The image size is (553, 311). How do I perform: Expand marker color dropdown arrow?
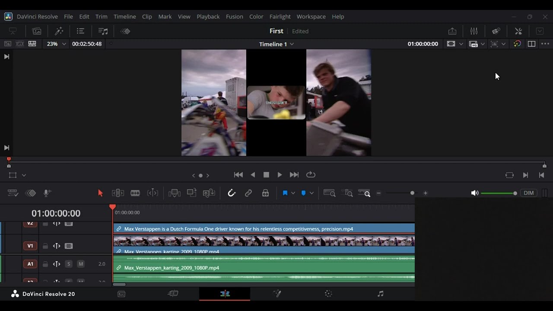click(x=311, y=193)
